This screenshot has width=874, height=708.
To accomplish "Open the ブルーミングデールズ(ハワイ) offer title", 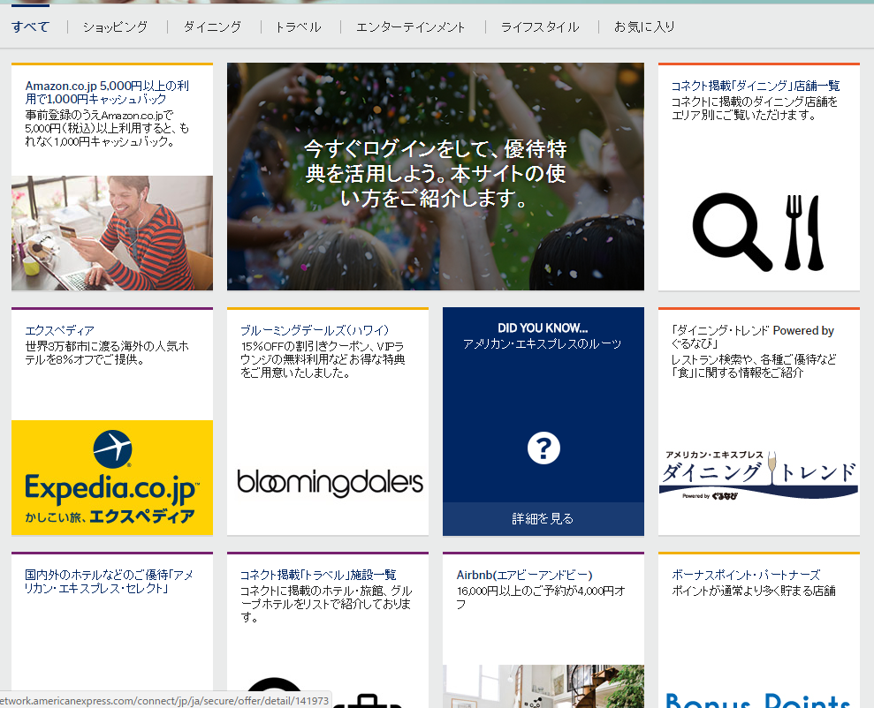I will pos(315,331).
